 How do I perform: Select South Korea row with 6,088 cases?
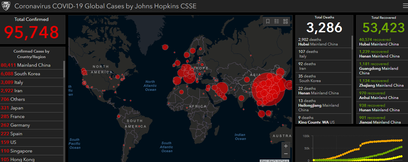click(32, 74)
